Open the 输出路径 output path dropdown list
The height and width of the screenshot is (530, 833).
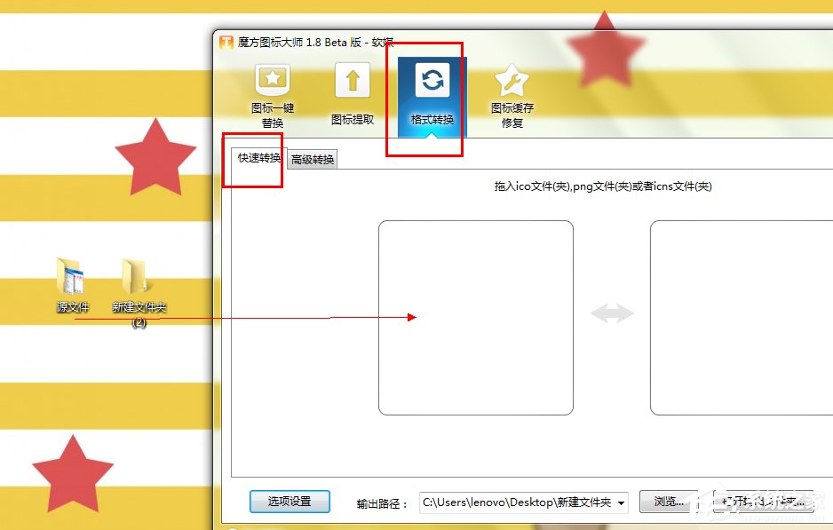pyautogui.click(x=623, y=502)
